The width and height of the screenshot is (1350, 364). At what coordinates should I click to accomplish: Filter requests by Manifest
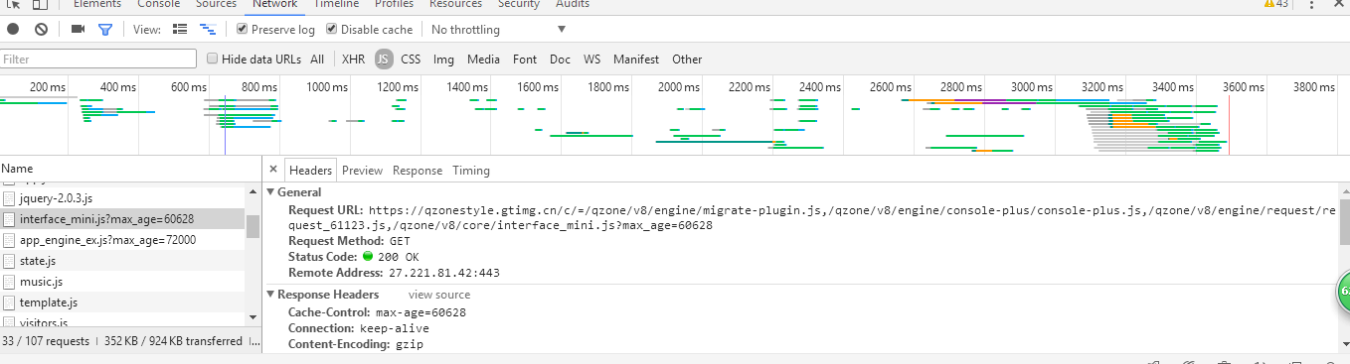(636, 60)
